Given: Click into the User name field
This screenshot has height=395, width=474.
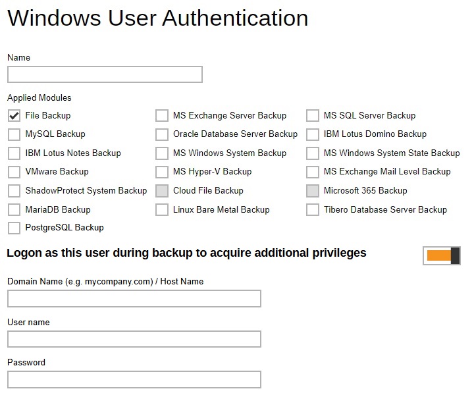Looking at the screenshot, I should coord(134,339).
